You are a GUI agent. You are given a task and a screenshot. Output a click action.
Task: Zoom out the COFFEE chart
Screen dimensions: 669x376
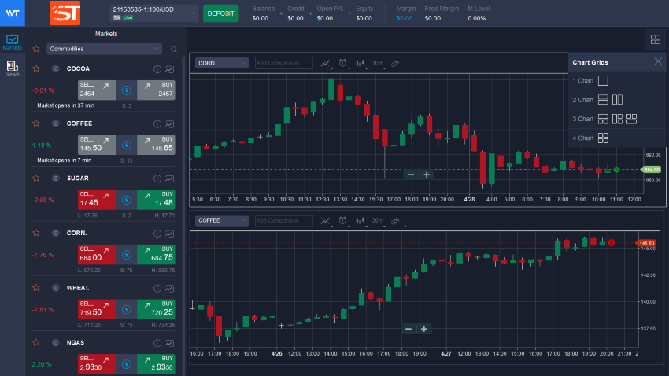click(408, 329)
